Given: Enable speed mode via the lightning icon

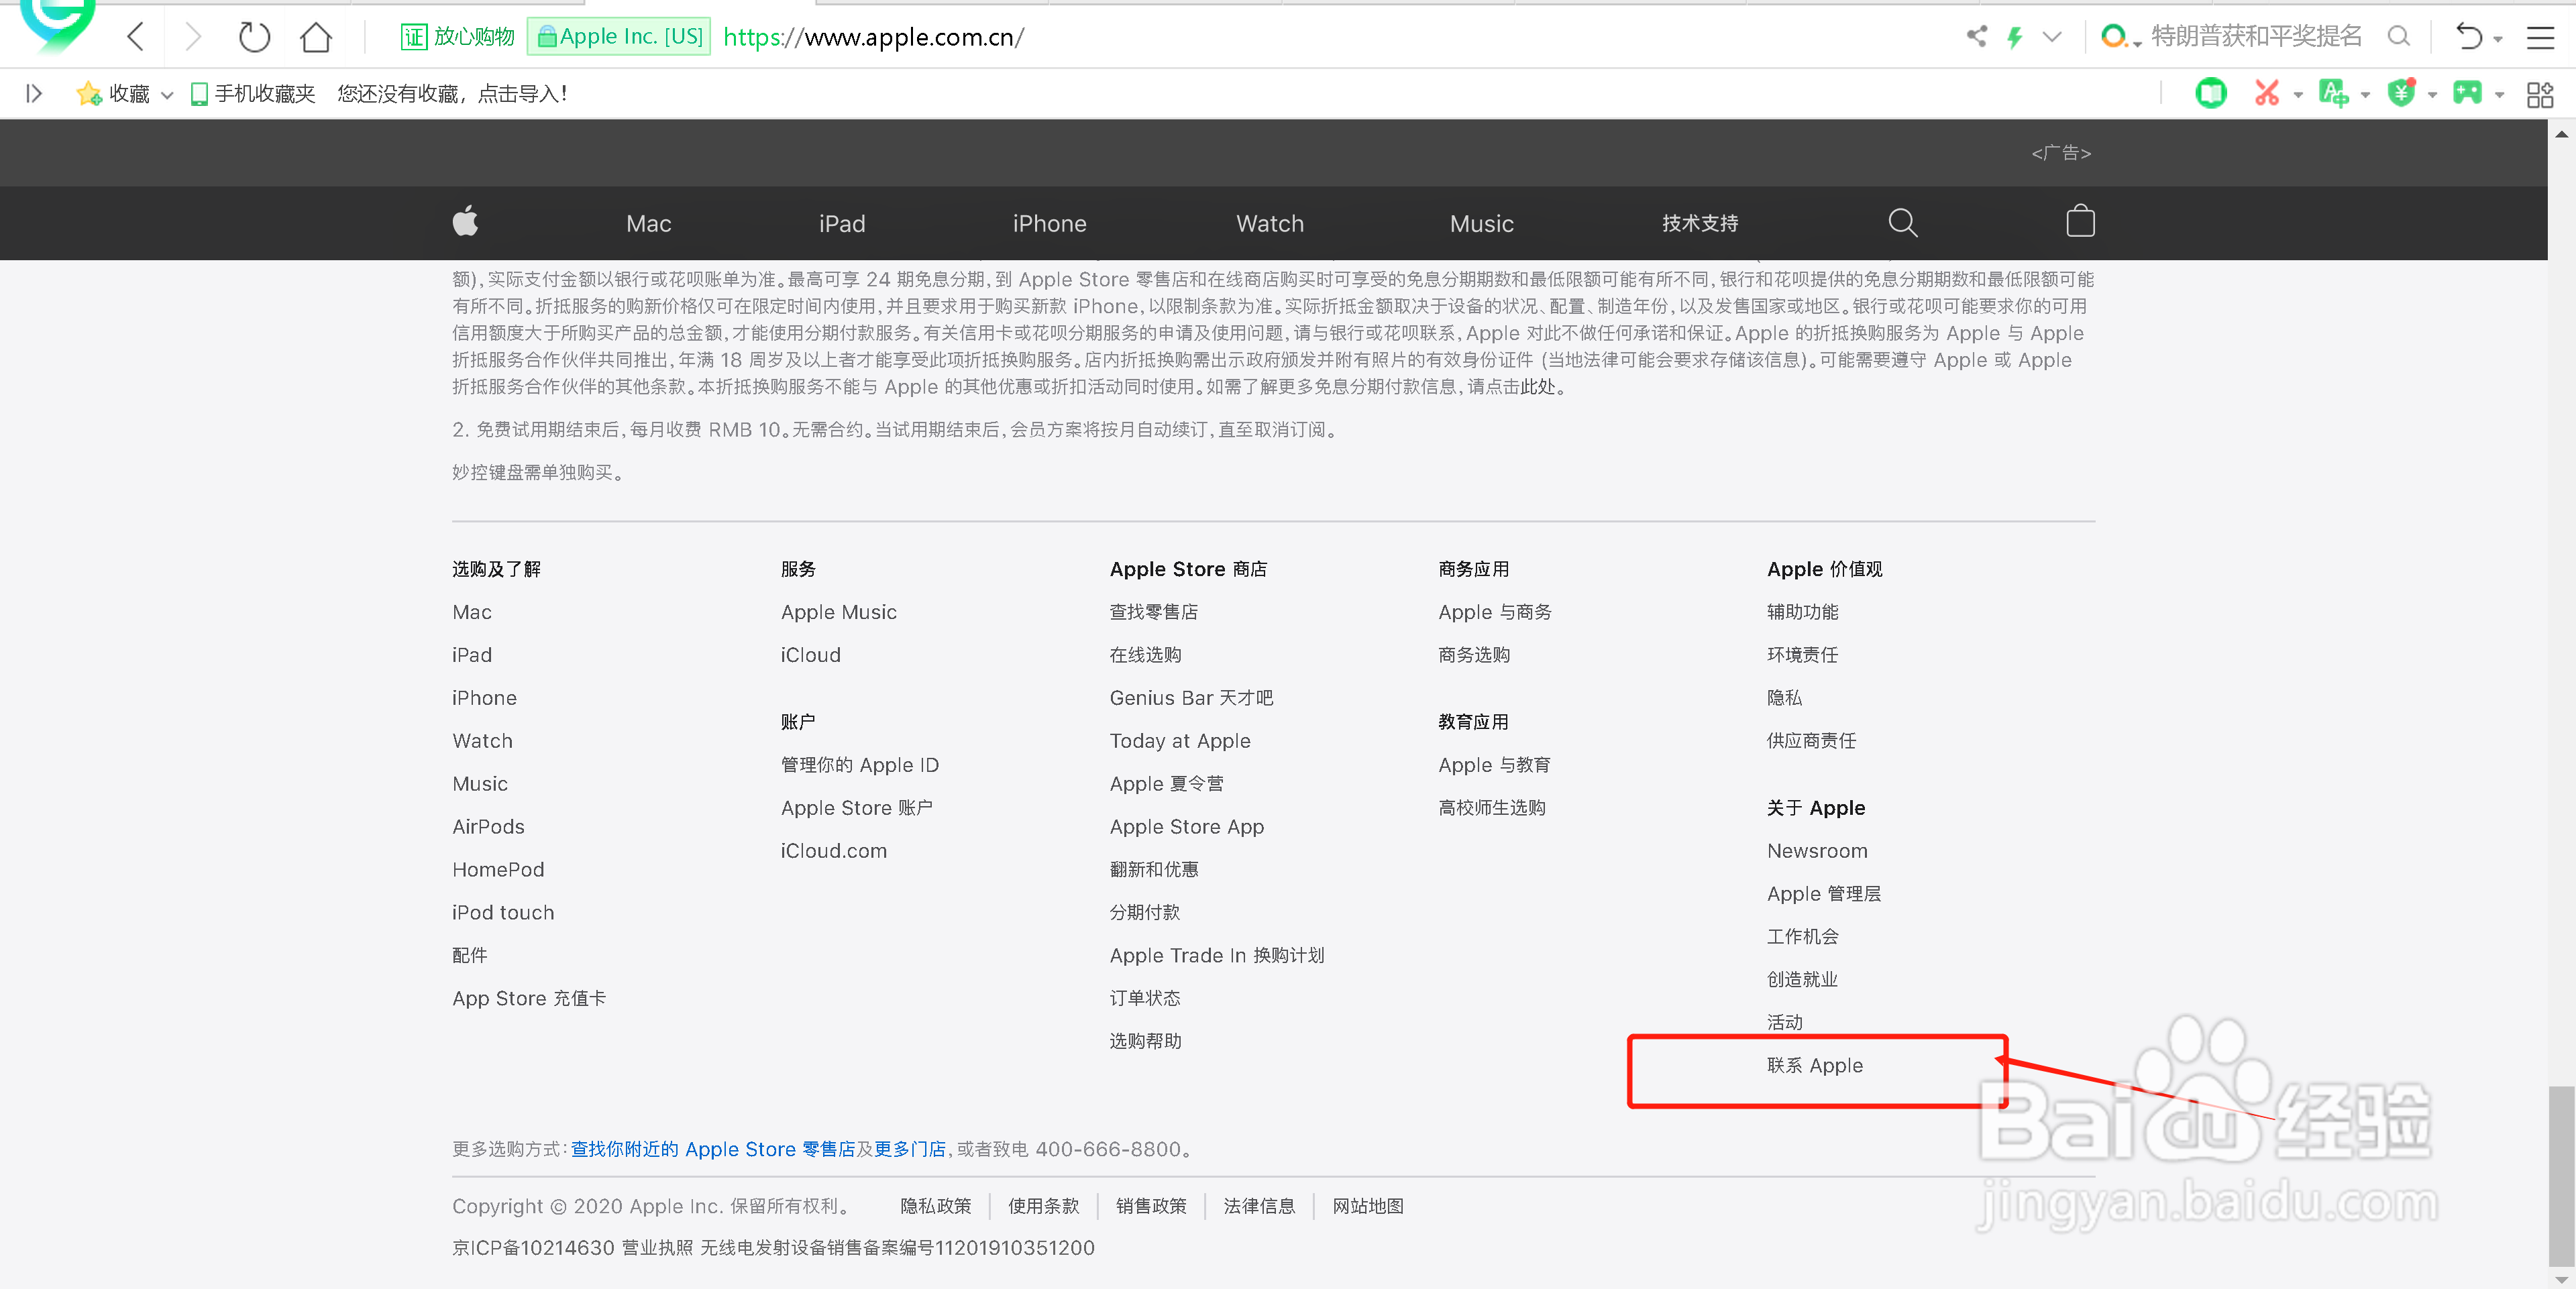Looking at the screenshot, I should [x=2014, y=36].
